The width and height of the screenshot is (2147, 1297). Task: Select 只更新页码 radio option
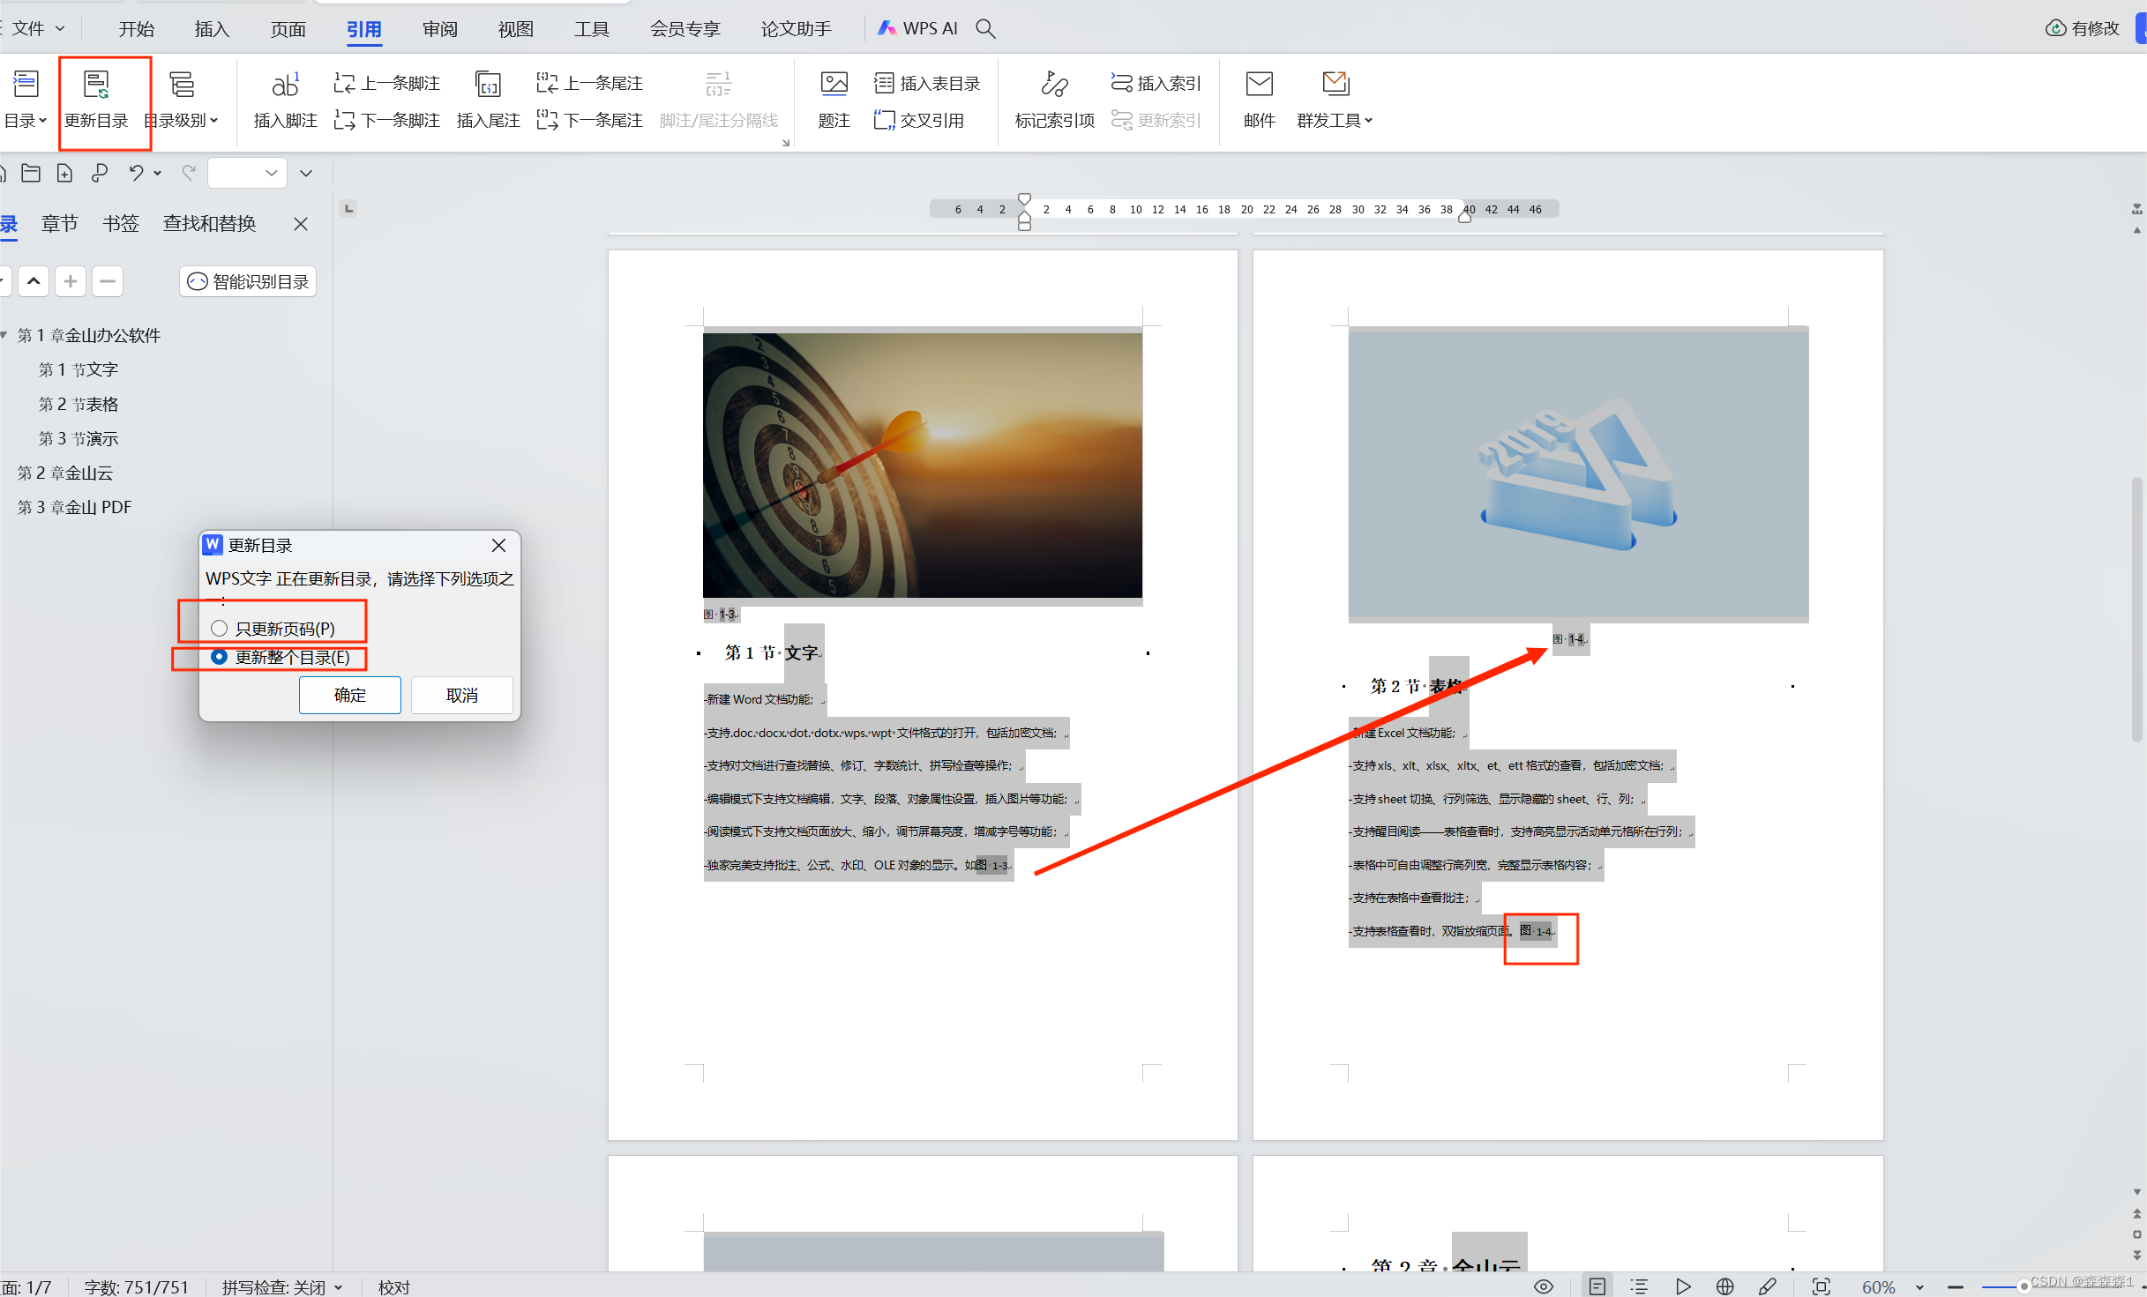pos(220,629)
